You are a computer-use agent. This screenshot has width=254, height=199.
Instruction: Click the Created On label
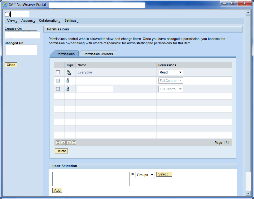point(13,29)
